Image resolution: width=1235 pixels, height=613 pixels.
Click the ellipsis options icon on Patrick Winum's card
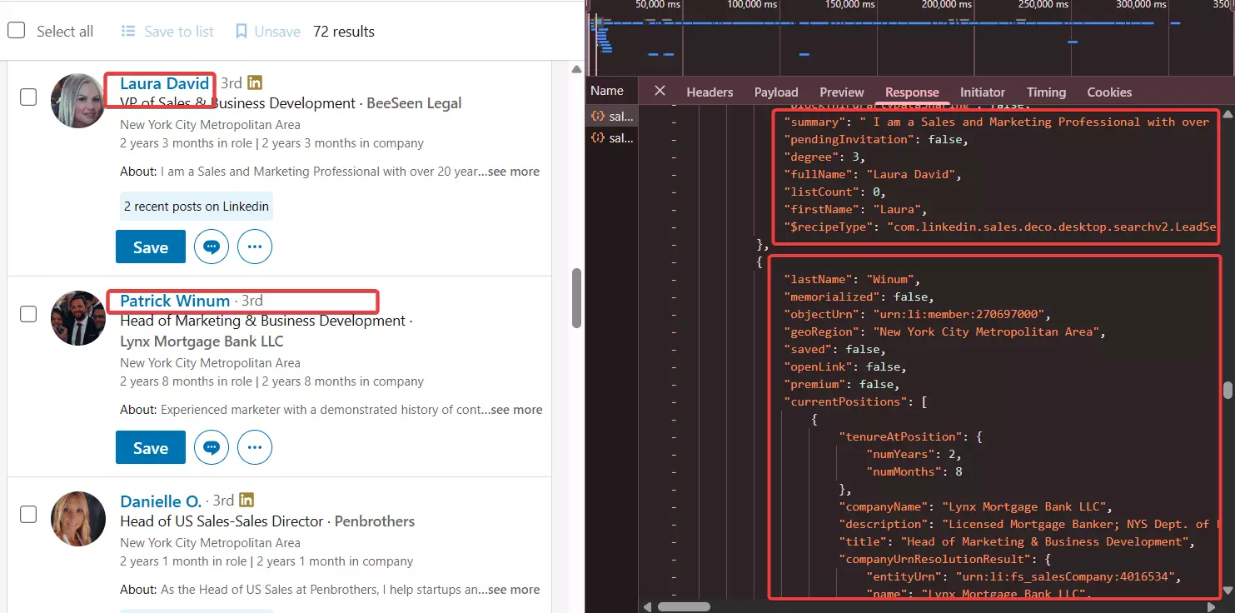pyautogui.click(x=255, y=447)
